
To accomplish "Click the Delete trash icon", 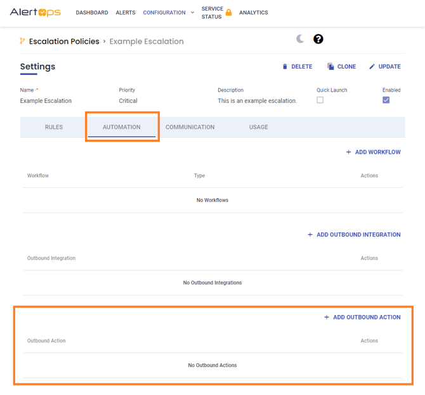I will 285,67.
